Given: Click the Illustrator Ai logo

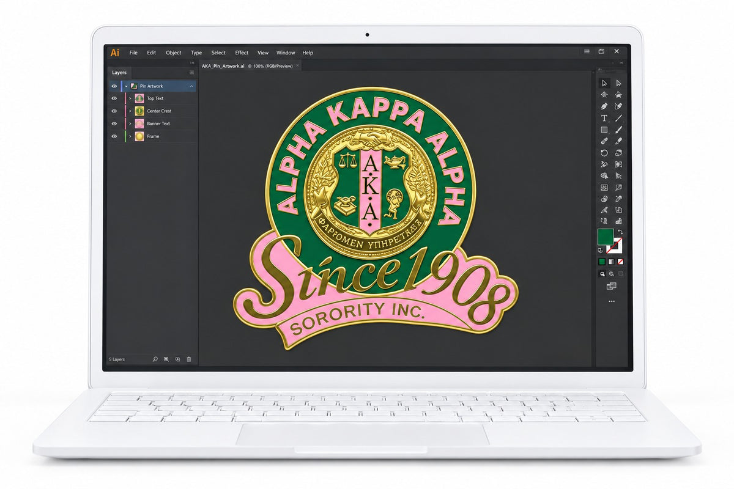Looking at the screenshot, I should coord(115,53).
